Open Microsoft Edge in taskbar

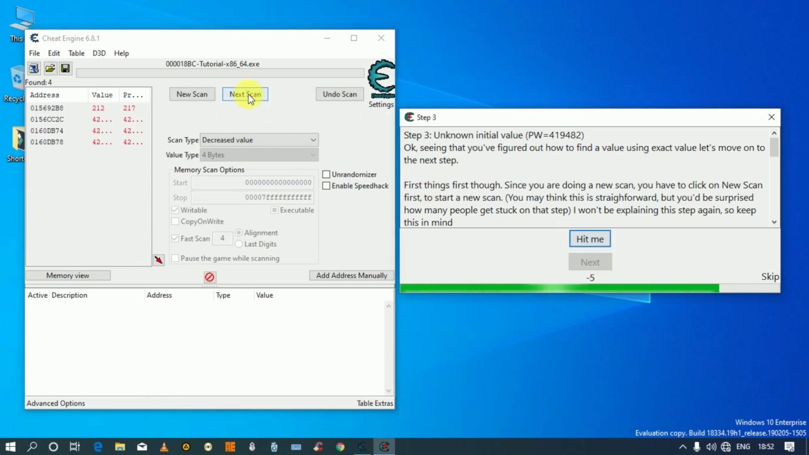98,447
